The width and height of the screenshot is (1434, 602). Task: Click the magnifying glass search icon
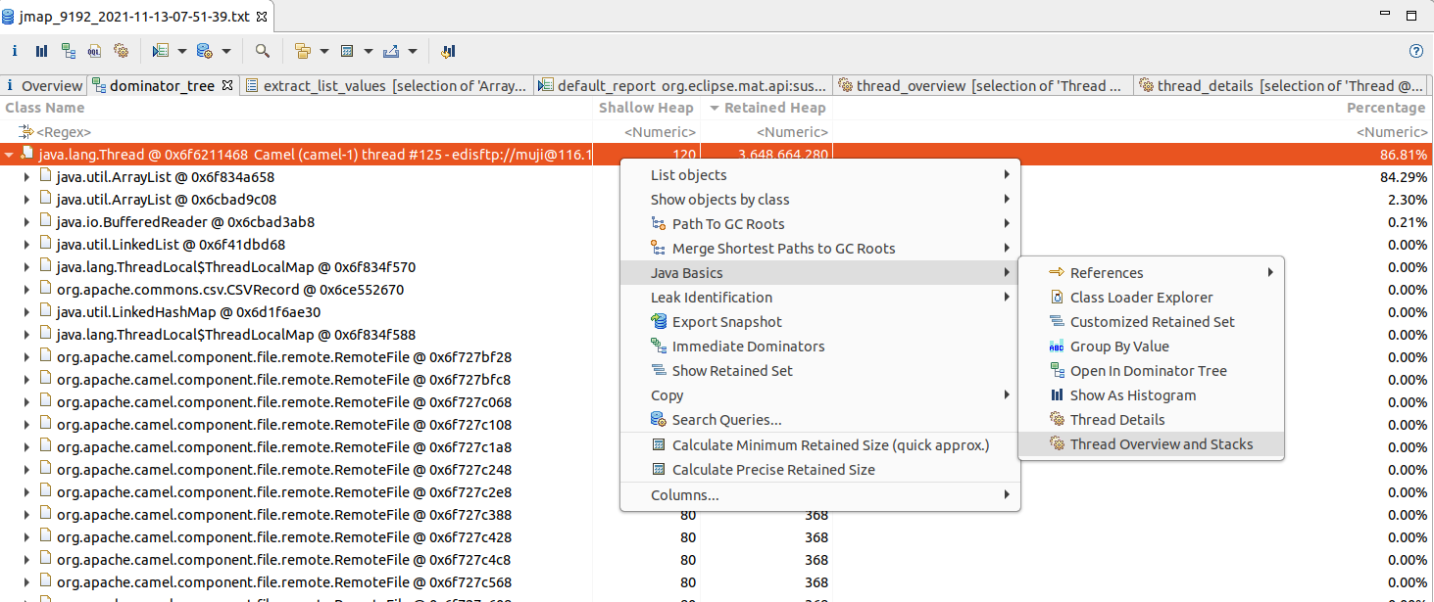click(262, 51)
